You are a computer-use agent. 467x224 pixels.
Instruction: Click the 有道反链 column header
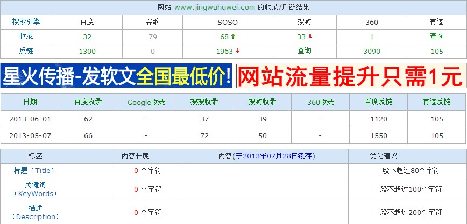tap(437, 102)
